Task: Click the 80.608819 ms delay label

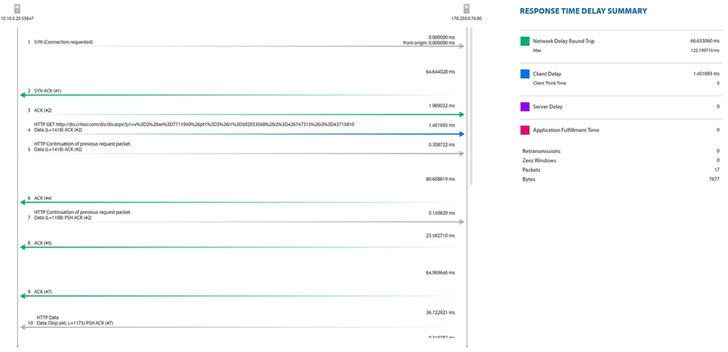Action: (x=440, y=179)
